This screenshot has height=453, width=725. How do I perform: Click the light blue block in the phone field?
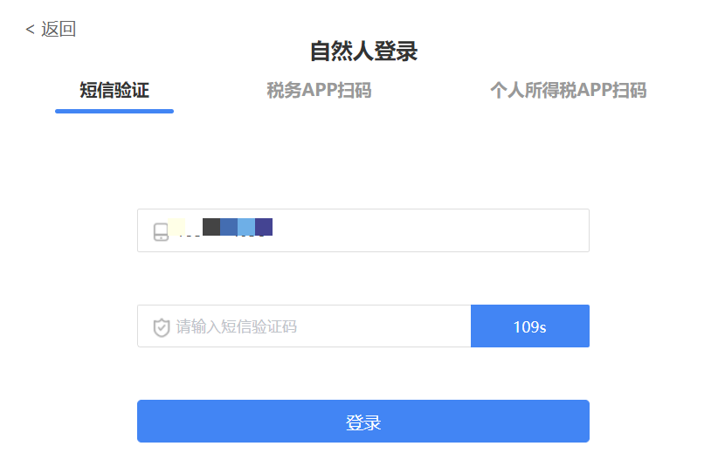[246, 227]
